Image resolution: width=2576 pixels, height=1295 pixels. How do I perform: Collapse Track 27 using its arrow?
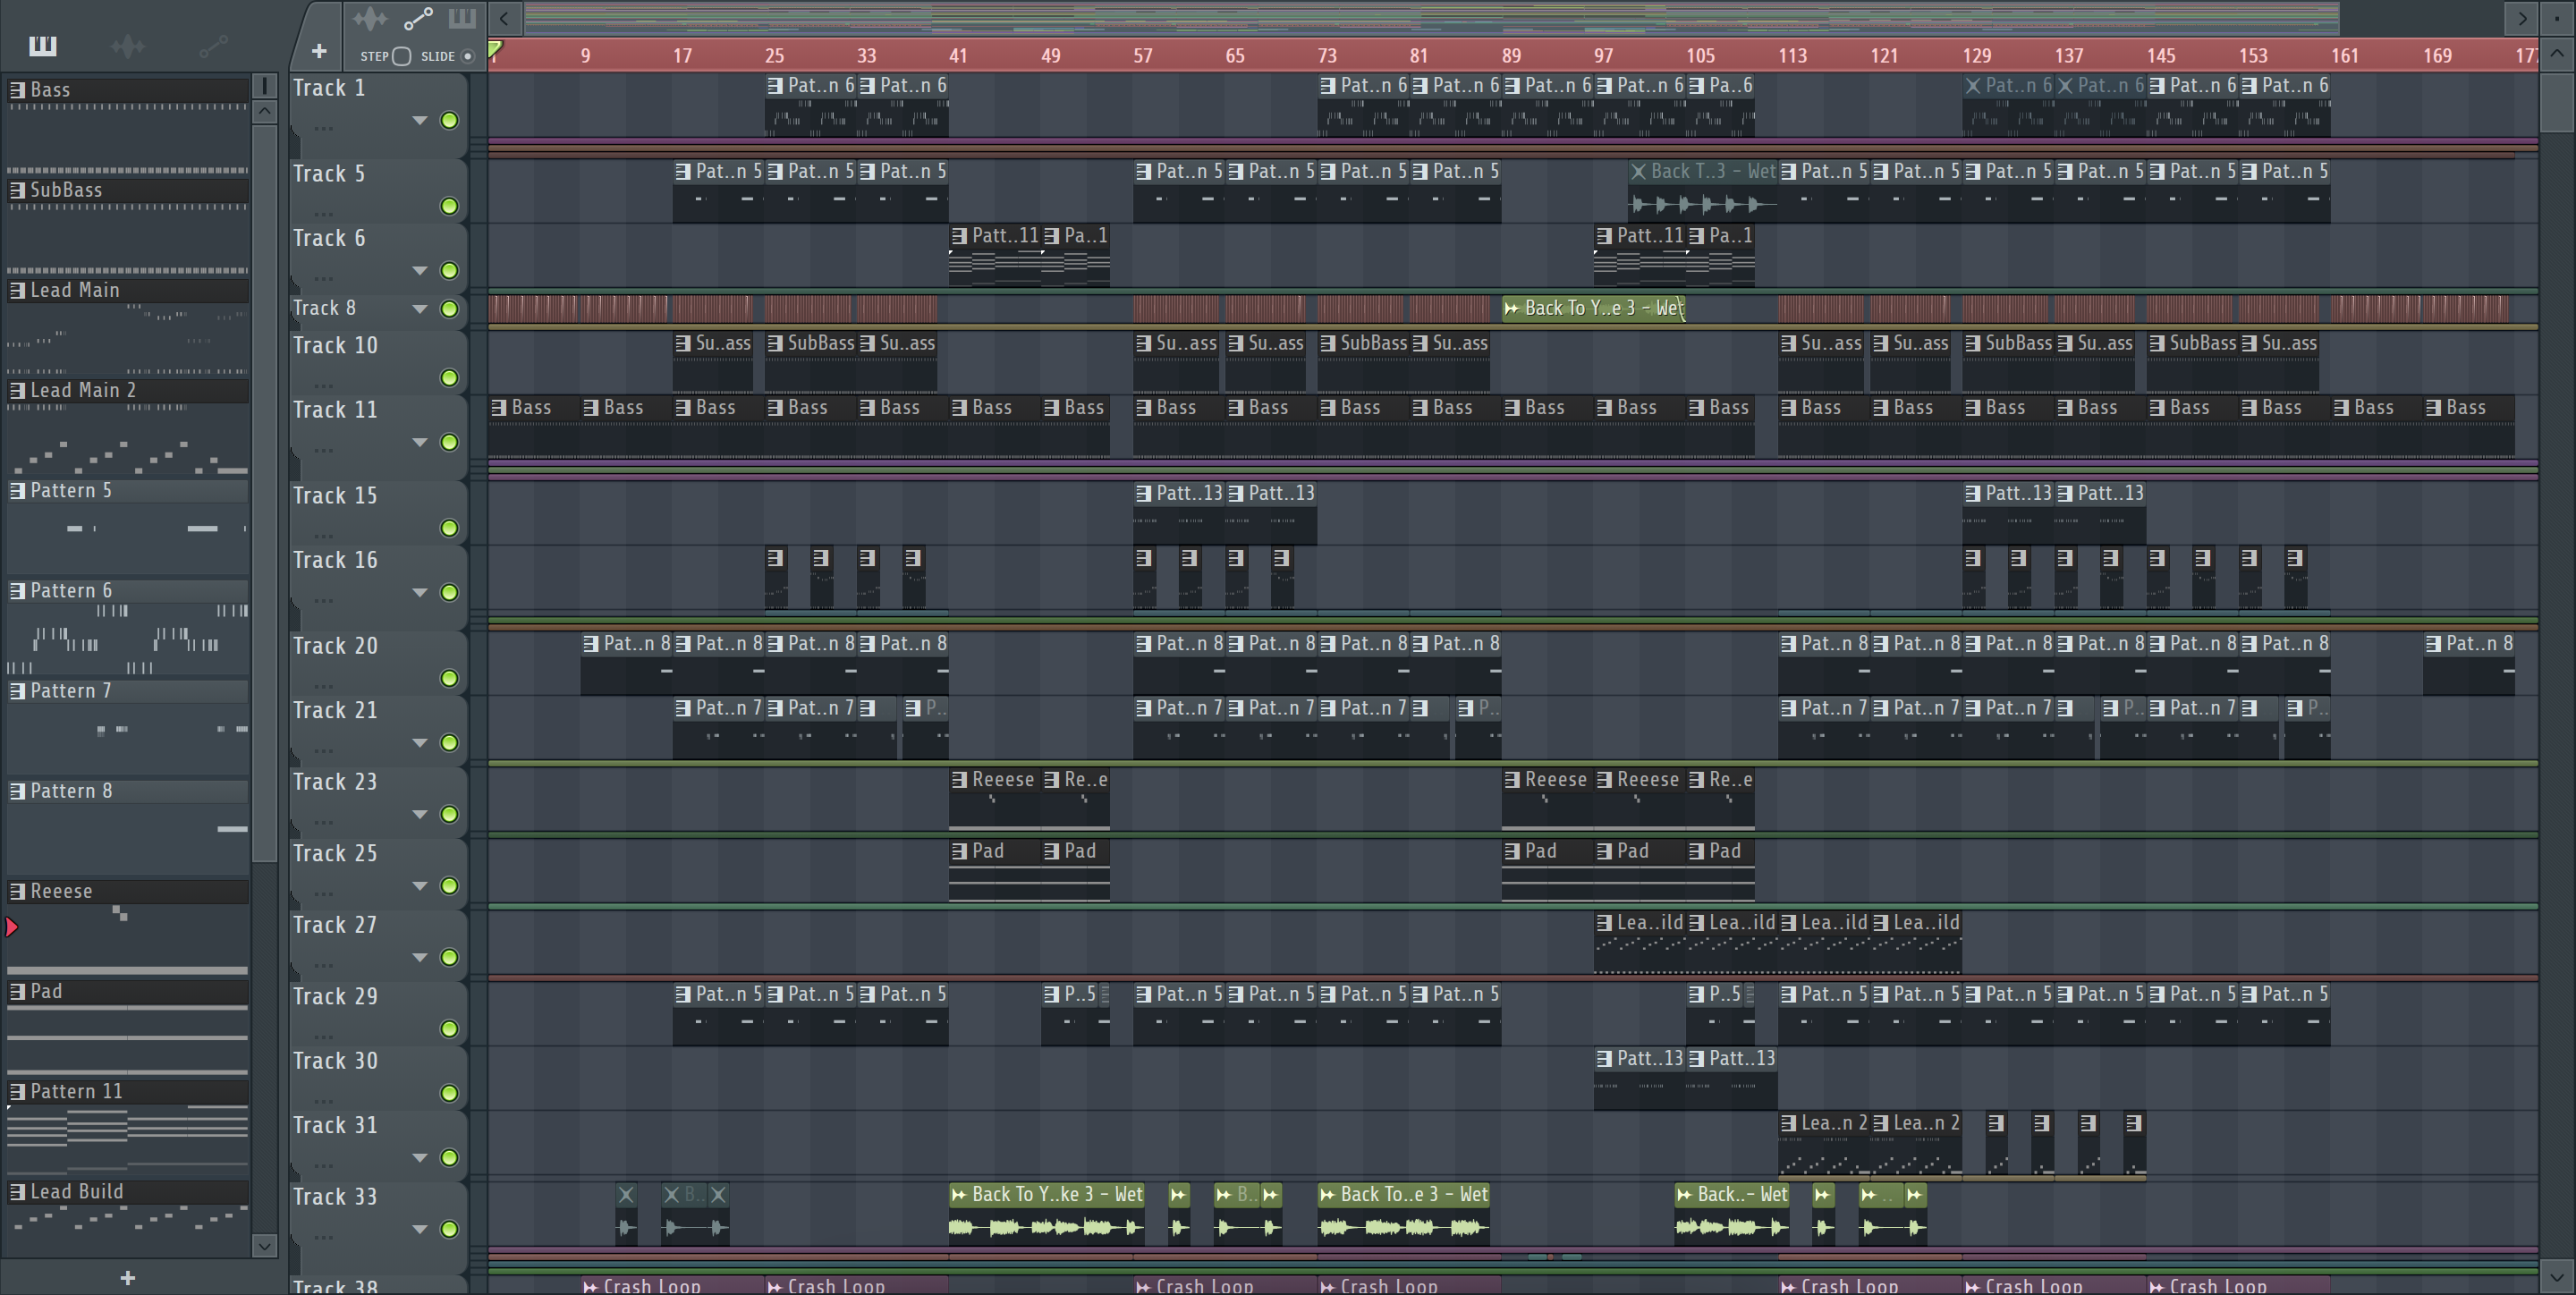[x=420, y=957]
